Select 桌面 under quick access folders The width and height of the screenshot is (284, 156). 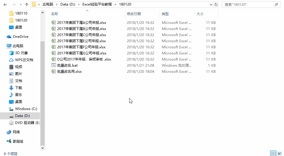(19, 27)
